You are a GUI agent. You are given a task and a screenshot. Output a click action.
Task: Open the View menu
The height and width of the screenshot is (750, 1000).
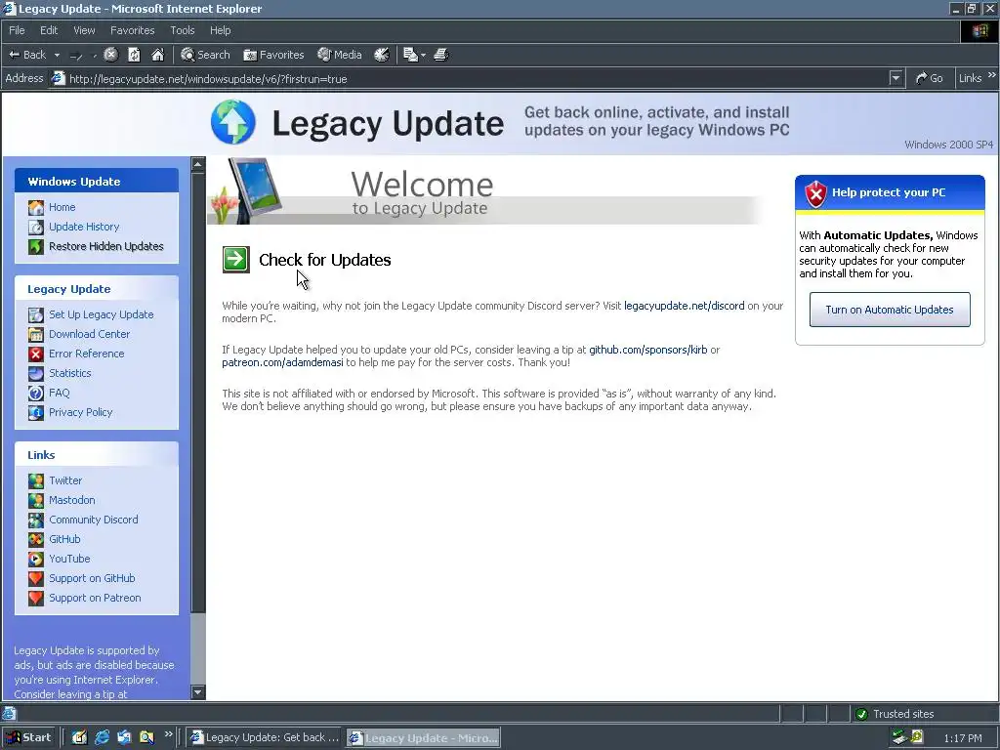84,30
